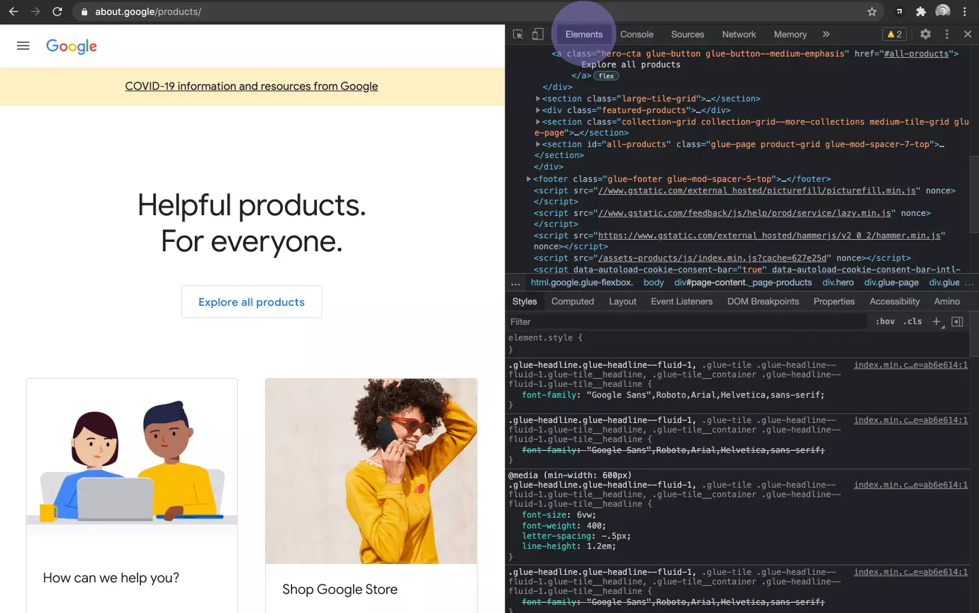Toggle the device toolbar icon
This screenshot has width=979, height=613.
tap(538, 33)
